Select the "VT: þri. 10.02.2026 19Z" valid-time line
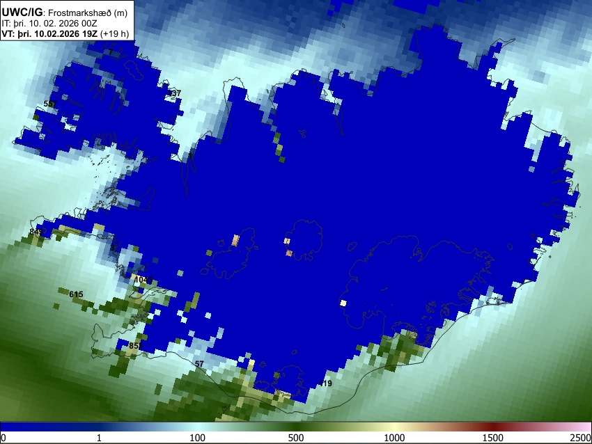Screen dimensions: 592x444 click(49, 33)
